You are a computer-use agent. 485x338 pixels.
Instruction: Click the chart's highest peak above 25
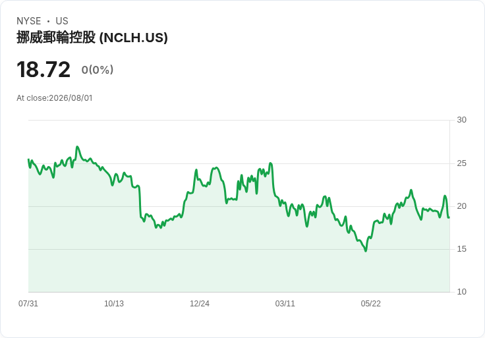click(77, 147)
